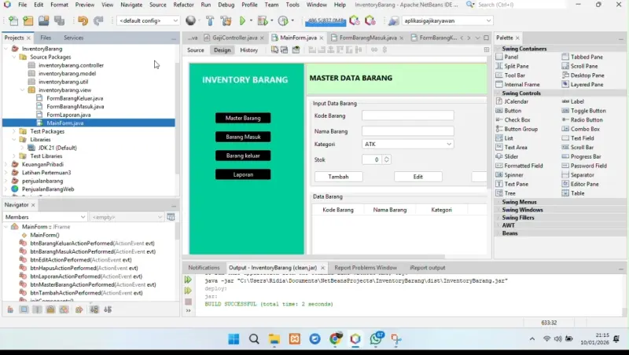The width and height of the screenshot is (629, 355).
Task: Select the Toggle Button component in Palette
Action: click(587, 111)
